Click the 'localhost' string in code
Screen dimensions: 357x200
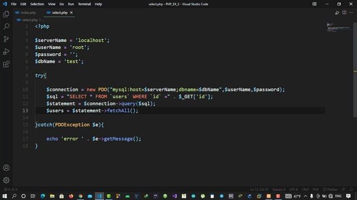click(91, 41)
